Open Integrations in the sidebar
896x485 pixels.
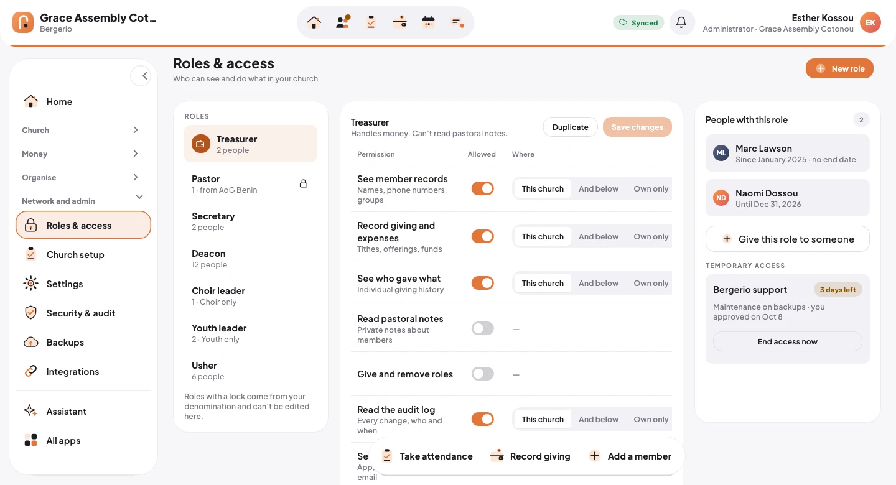[x=83, y=371]
